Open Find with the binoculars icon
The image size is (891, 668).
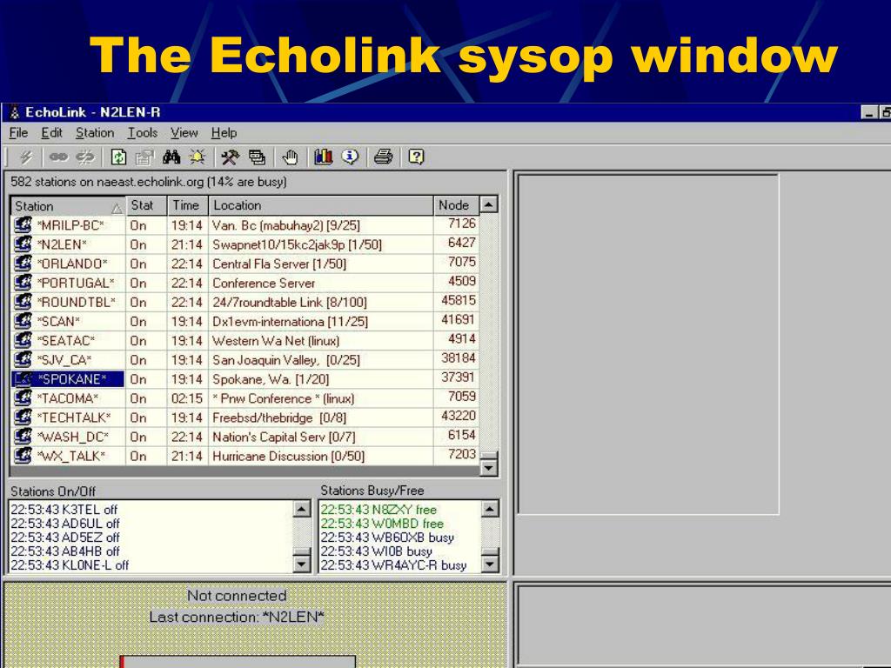point(171,157)
